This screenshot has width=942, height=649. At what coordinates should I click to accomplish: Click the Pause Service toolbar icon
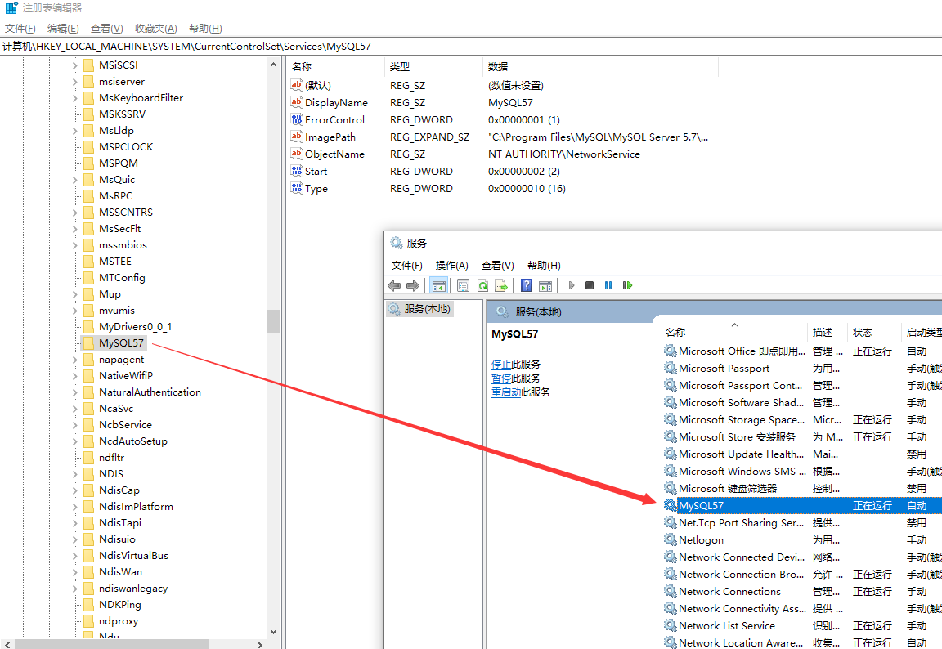tap(608, 285)
